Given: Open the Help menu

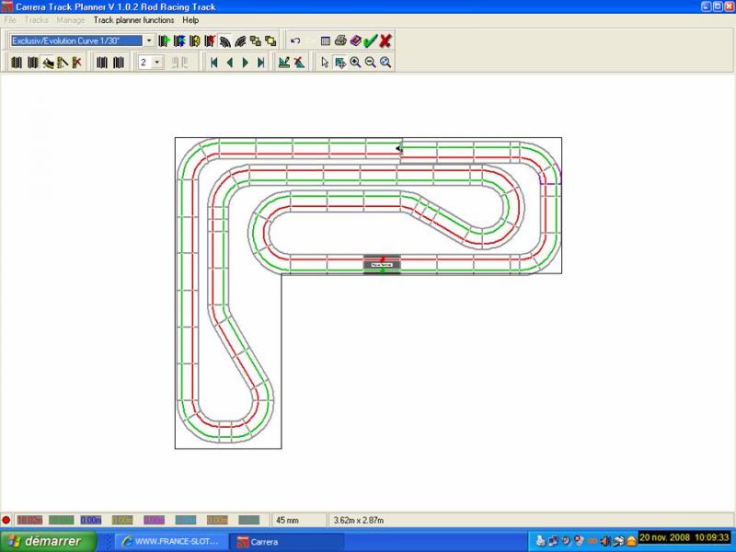Looking at the screenshot, I should (190, 19).
